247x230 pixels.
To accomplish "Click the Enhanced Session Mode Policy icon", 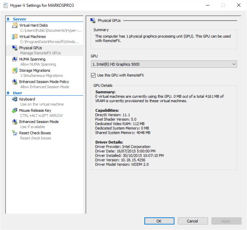I will tap(15, 81).
